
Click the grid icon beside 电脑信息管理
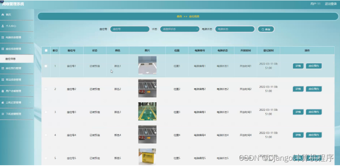coord(3,38)
